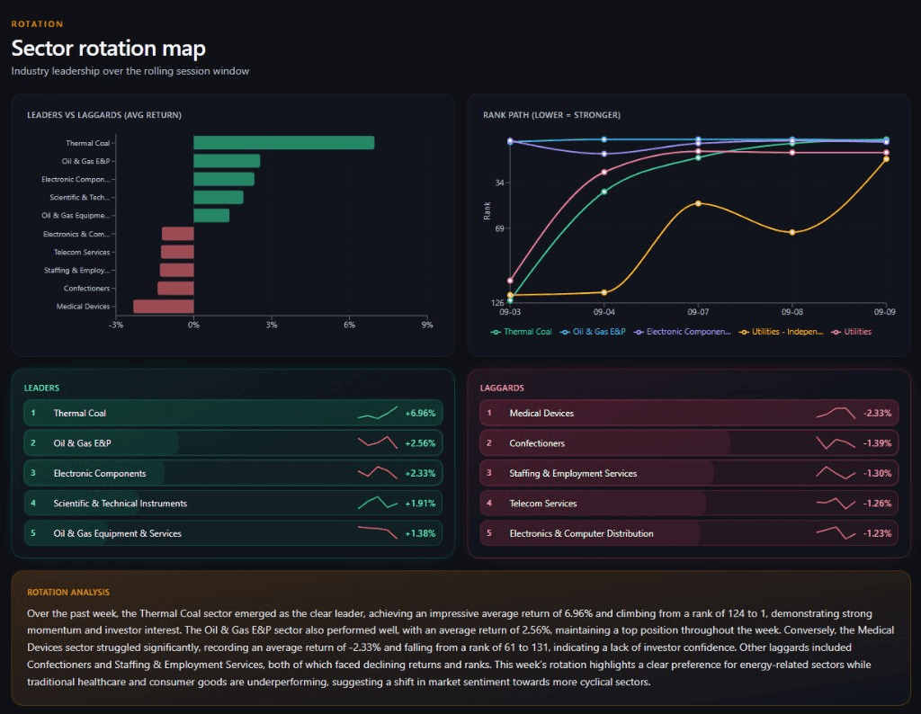Screen dimensions: 921x714
Task: Click the 09-09 date axis label
Action: pos(885,312)
